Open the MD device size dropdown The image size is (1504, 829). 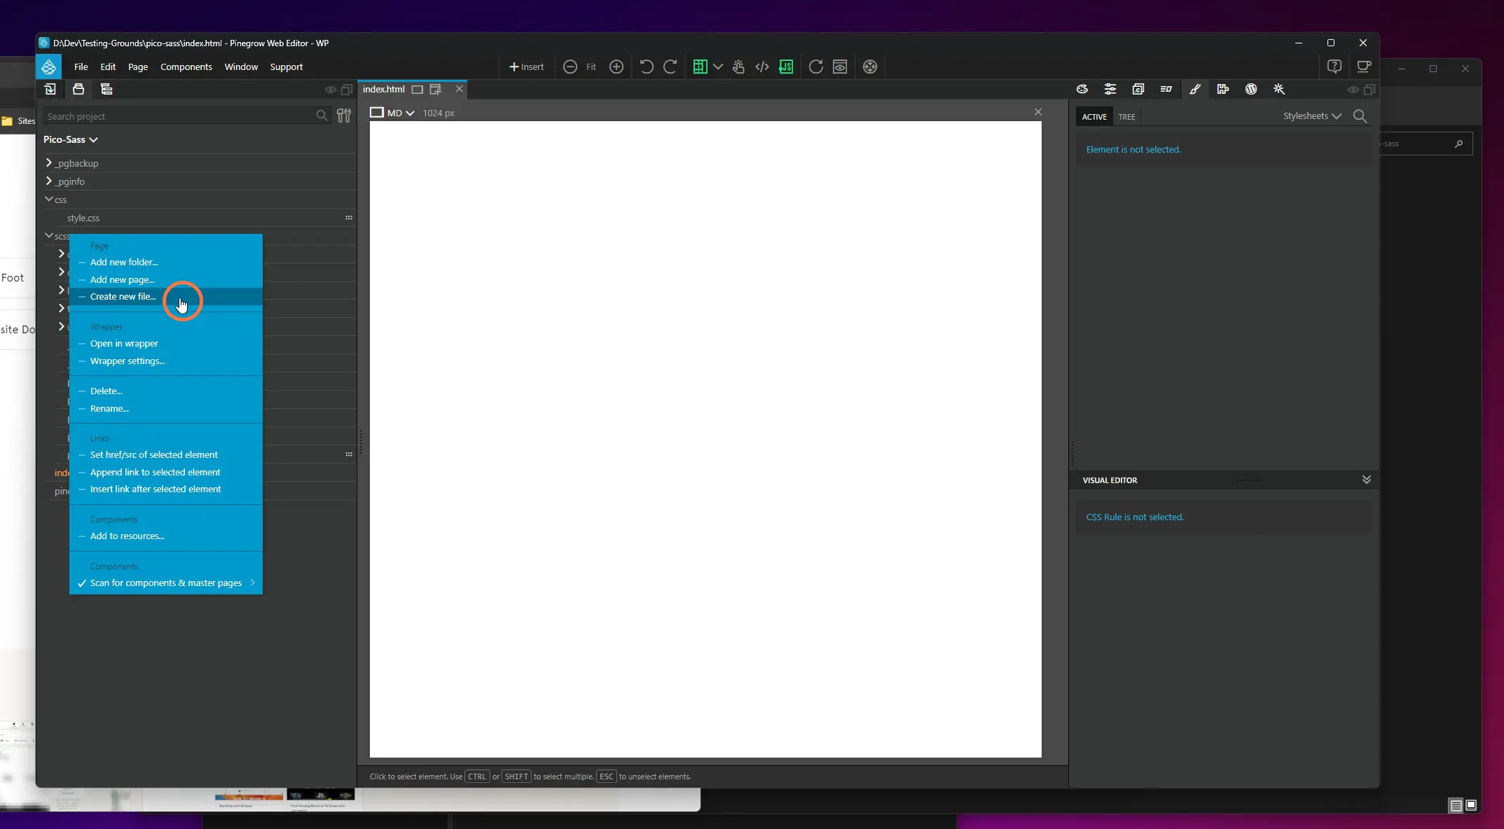(x=401, y=113)
